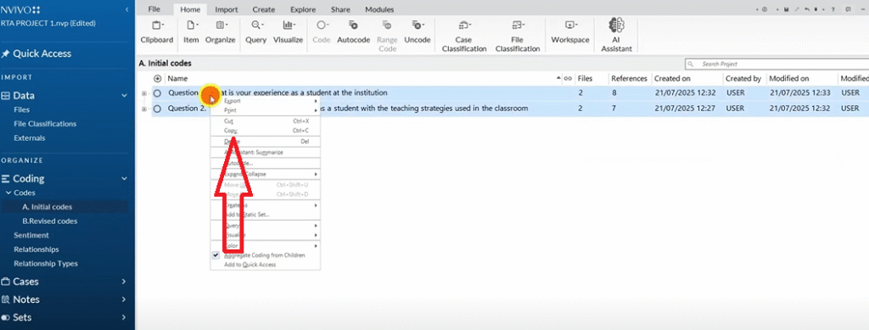Viewport: 869px width, 330px height.
Task: Select the circle marker of Question 1 row
Action: tap(157, 93)
